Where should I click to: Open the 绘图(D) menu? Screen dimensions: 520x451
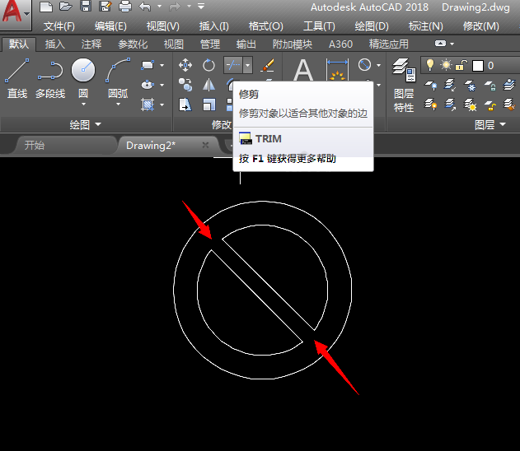(372, 26)
